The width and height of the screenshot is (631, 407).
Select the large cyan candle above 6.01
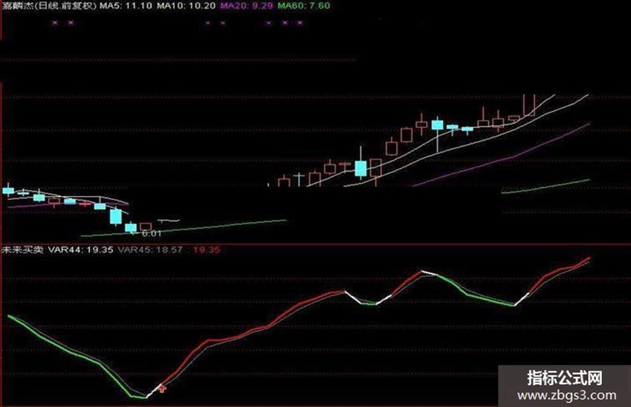coord(116,217)
